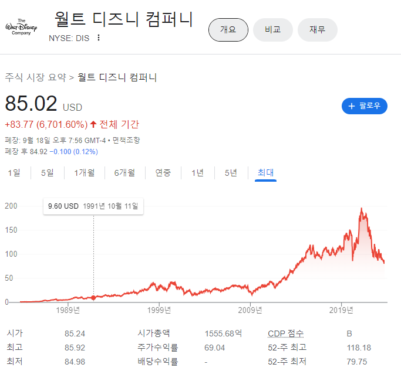Select the 연중 year-to-date range
The width and height of the screenshot is (401, 371).
coord(163,173)
